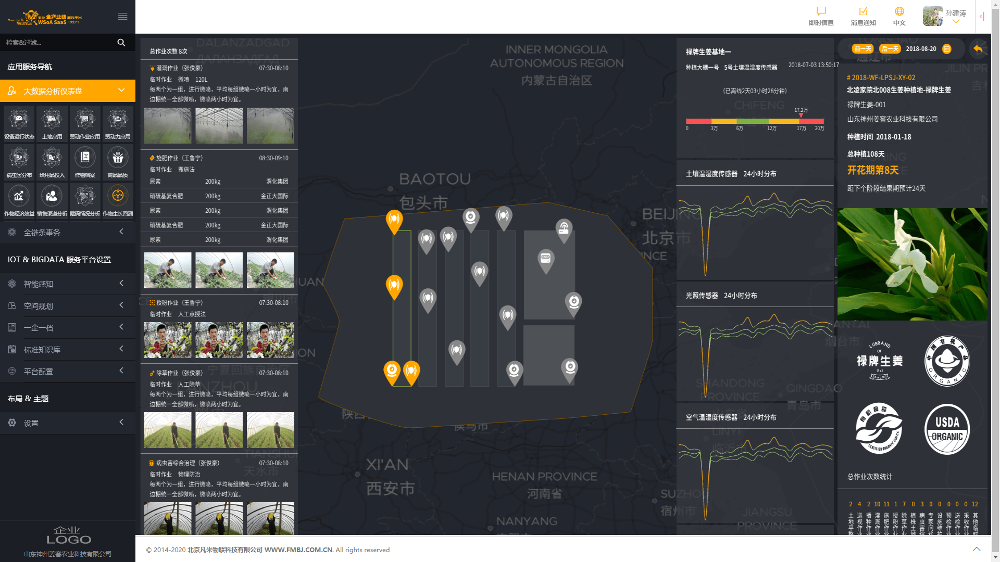This screenshot has width=1000, height=562.
Task: Click the 空气温湿度传感器 24小时分布 heading
Action: 731,417
